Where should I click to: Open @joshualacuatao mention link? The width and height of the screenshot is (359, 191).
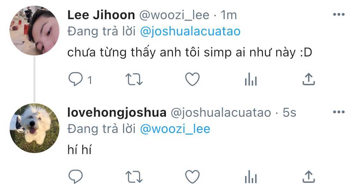pos(190,31)
